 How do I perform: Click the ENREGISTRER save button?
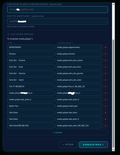click(x=93, y=144)
